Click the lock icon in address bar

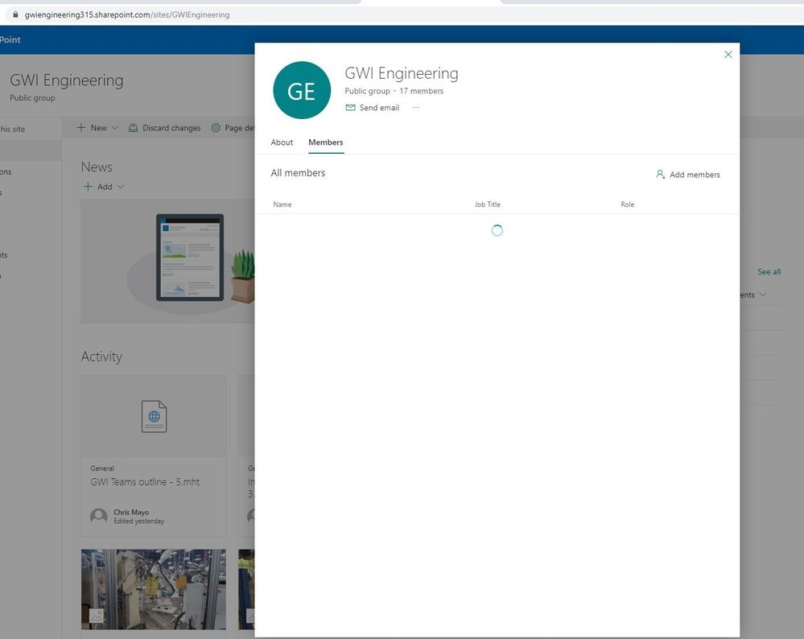pyautogui.click(x=15, y=14)
